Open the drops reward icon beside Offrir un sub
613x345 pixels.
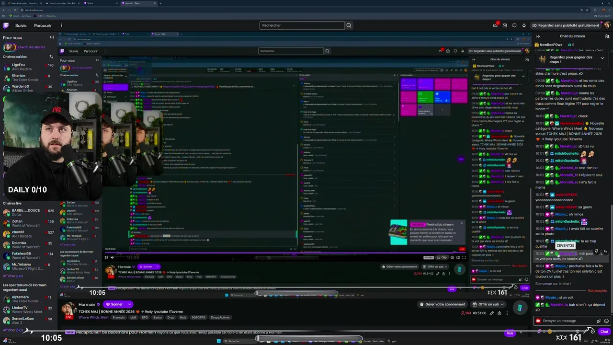click(521, 308)
